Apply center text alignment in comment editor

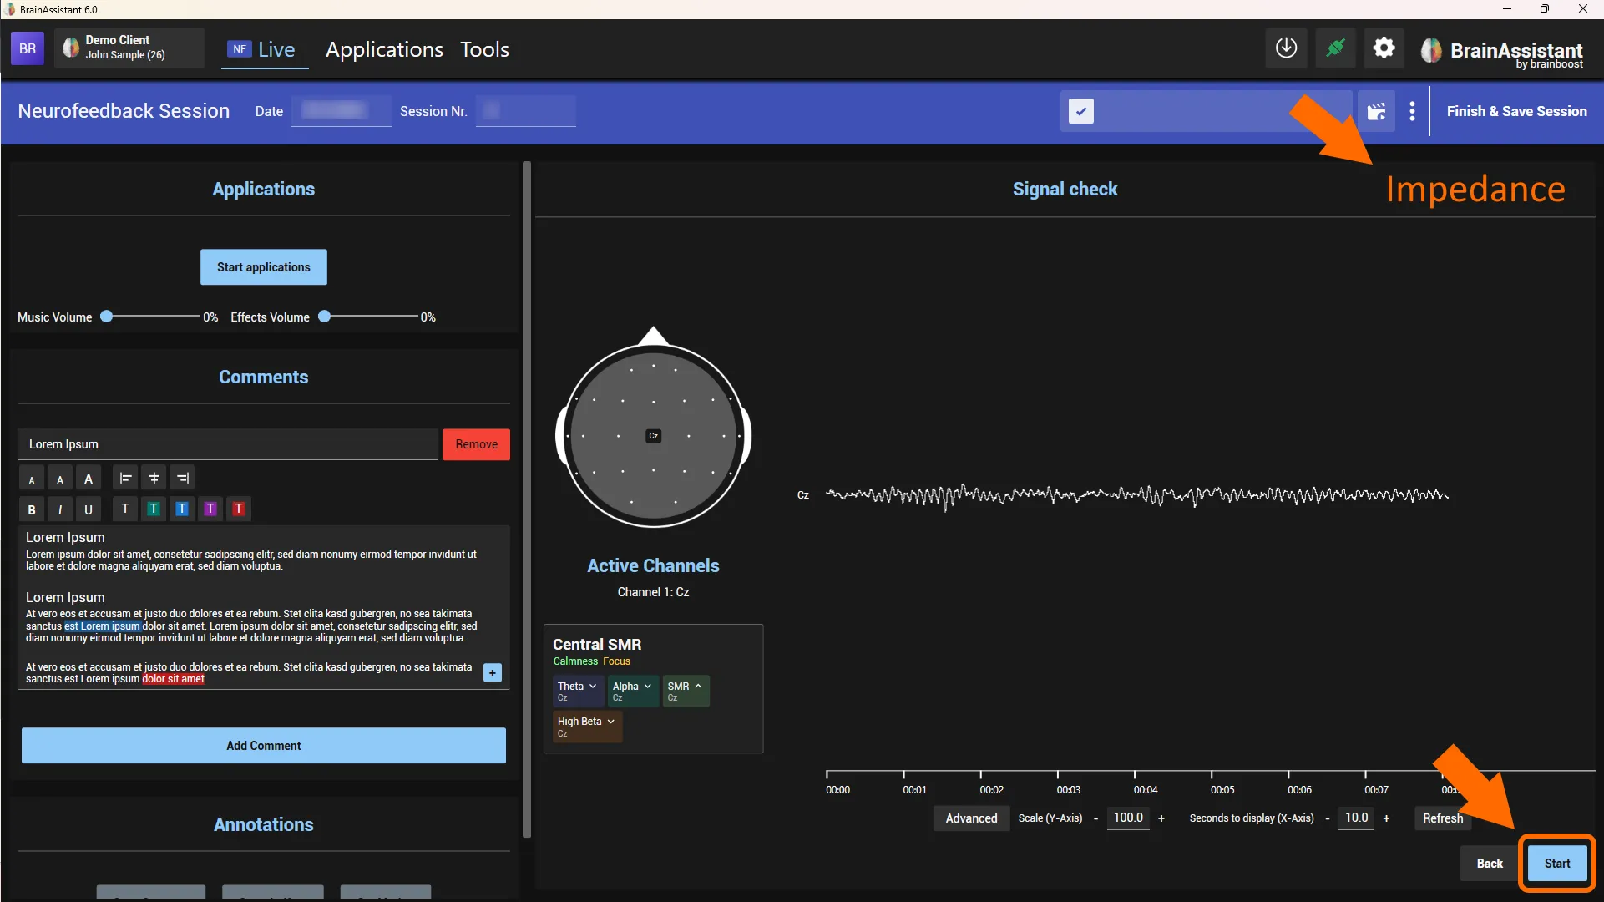(154, 478)
